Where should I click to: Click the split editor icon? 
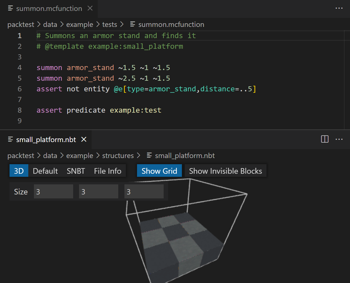click(x=324, y=139)
